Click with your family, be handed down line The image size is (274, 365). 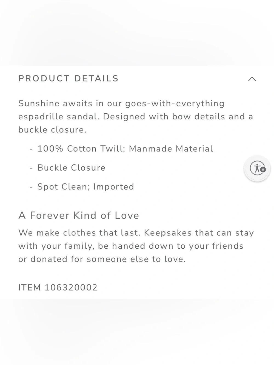(131, 246)
